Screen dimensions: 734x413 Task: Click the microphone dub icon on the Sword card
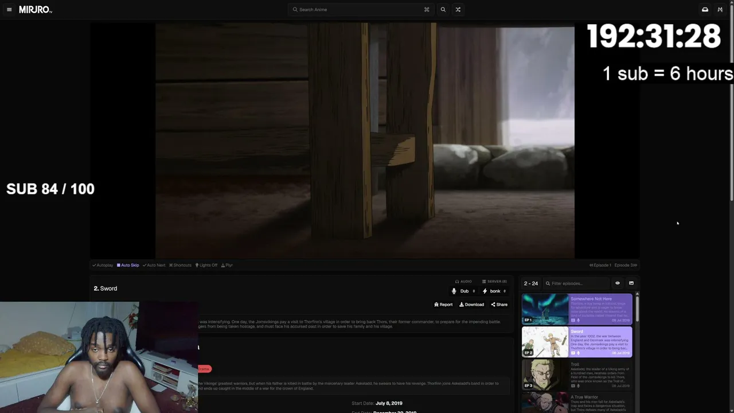pyautogui.click(x=578, y=353)
